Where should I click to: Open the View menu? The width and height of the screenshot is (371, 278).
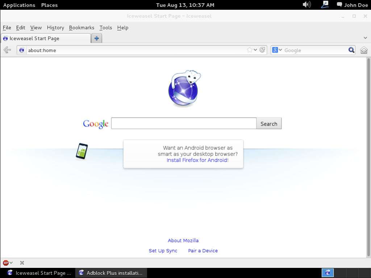tap(36, 28)
